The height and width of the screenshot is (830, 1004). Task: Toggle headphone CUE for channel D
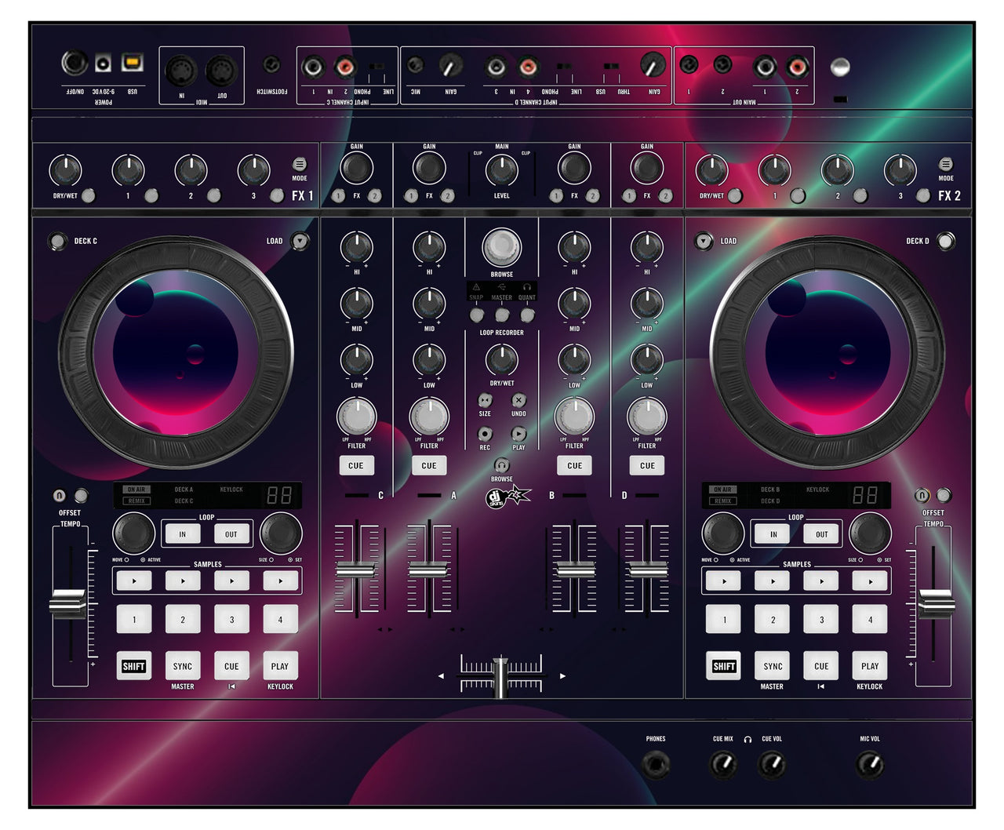647,465
